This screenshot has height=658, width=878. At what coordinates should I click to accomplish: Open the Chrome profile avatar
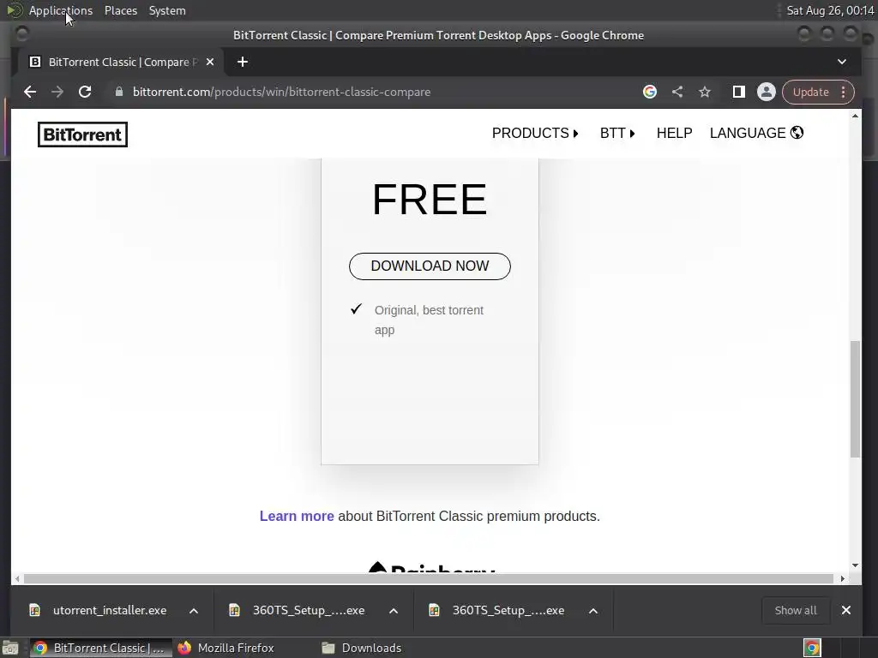[x=766, y=92]
